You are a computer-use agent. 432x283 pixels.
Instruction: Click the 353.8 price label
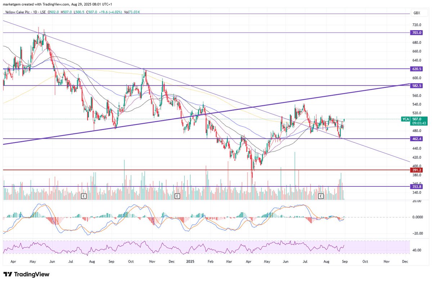(x=416, y=186)
